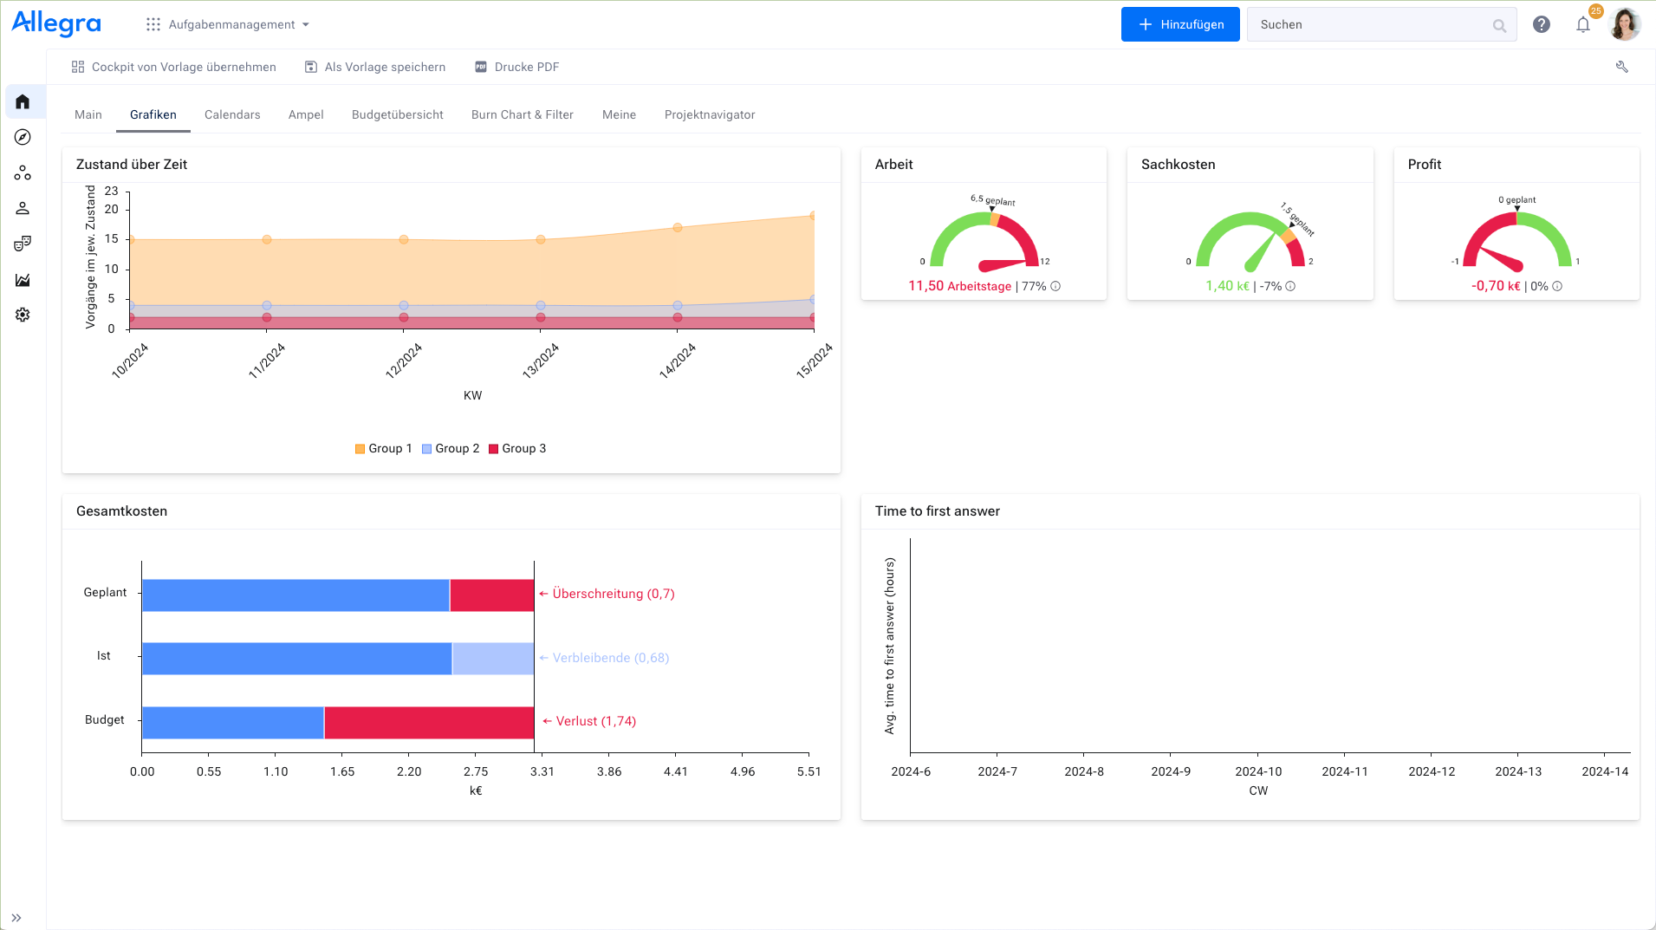This screenshot has height=930, width=1656.
Task: Open the Home dashboard icon in sidebar
Action: coord(23,101)
